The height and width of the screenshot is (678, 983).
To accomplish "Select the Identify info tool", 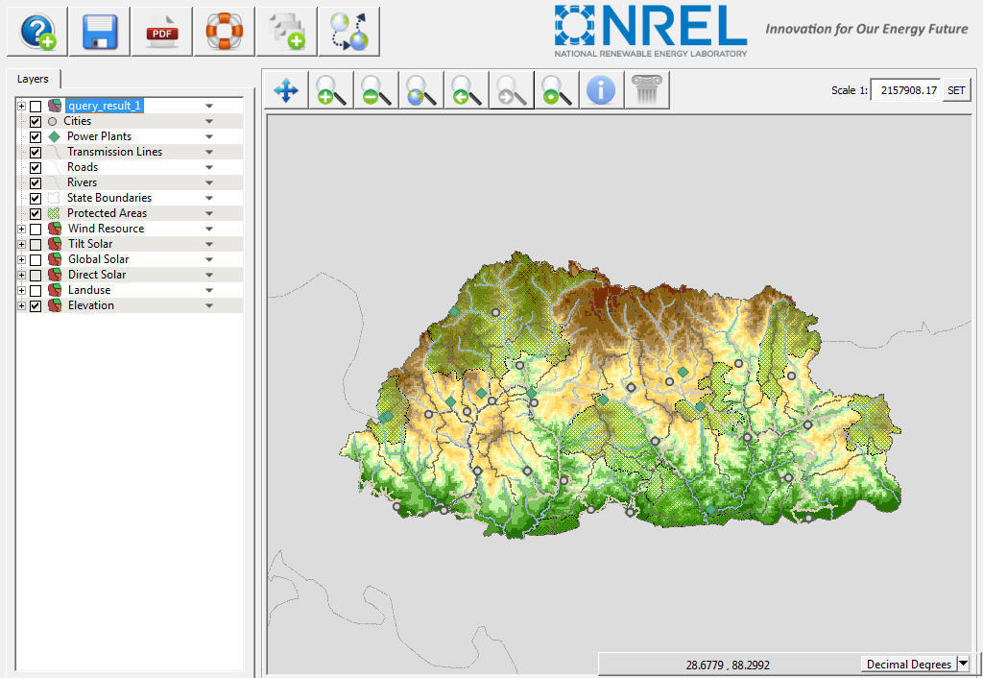I will click(x=601, y=89).
